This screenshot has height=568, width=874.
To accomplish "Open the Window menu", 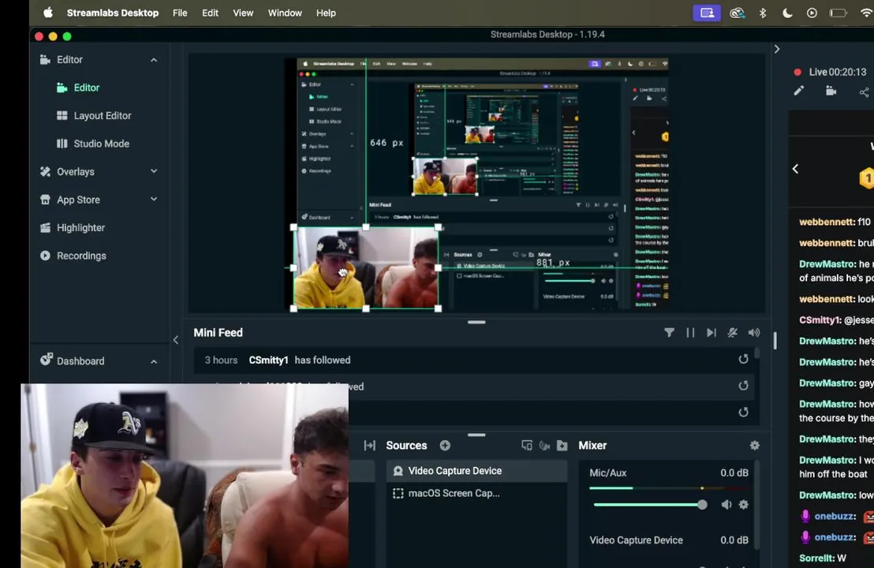I will click(x=285, y=13).
